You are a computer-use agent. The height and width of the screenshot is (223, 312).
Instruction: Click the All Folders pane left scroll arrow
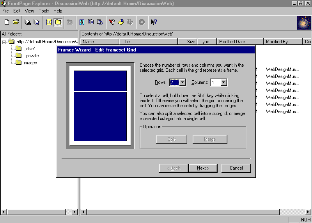4,212
